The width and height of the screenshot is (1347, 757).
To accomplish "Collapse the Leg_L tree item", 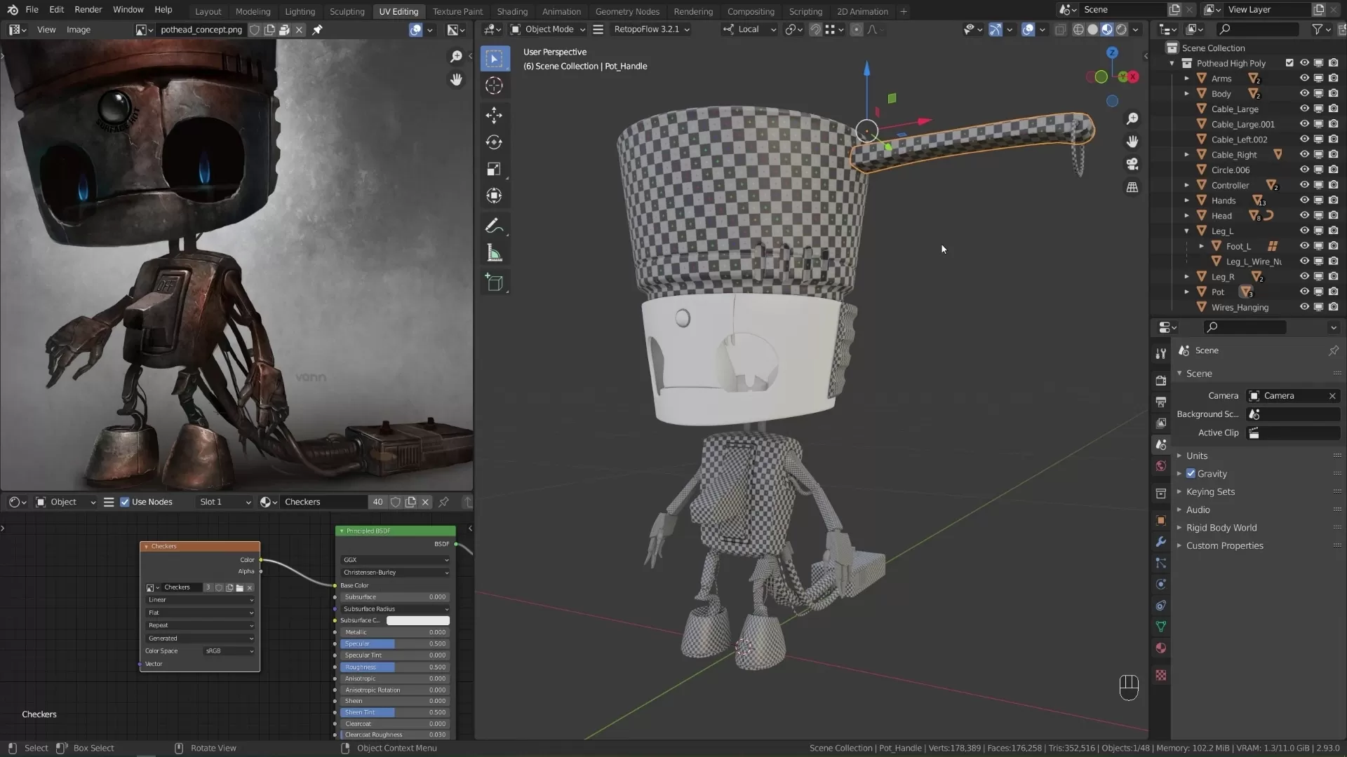I will tap(1187, 231).
